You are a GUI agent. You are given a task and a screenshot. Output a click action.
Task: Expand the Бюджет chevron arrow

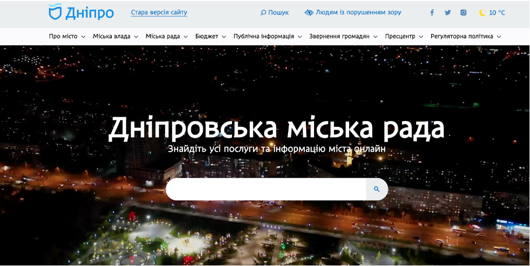(x=224, y=37)
